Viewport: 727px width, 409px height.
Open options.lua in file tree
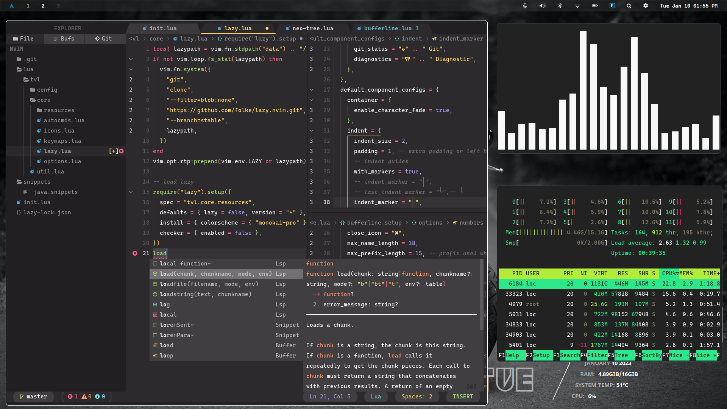[59, 161]
